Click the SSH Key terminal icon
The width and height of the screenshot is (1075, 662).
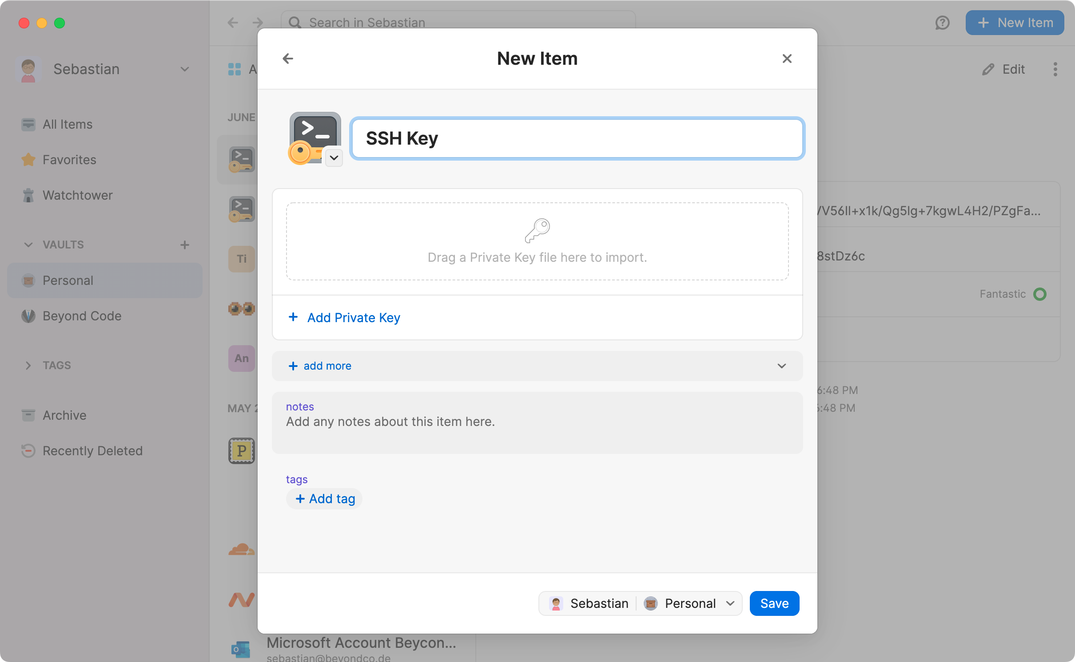313,137
